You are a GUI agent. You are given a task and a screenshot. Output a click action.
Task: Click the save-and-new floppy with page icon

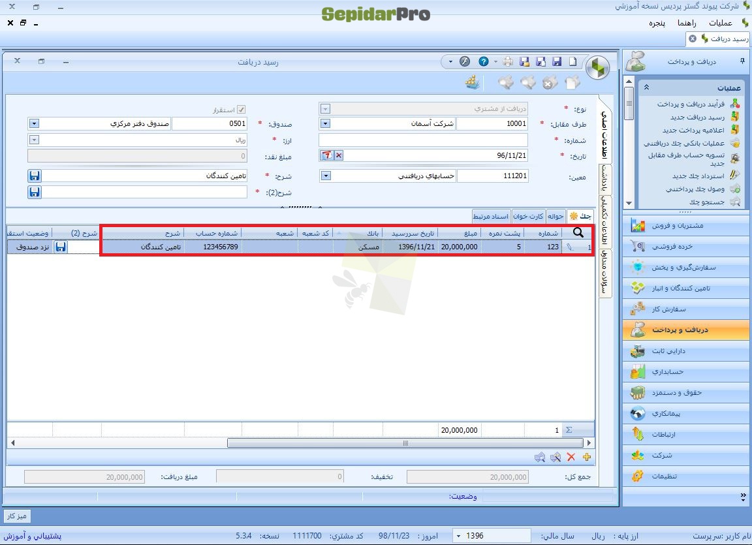[x=540, y=61]
